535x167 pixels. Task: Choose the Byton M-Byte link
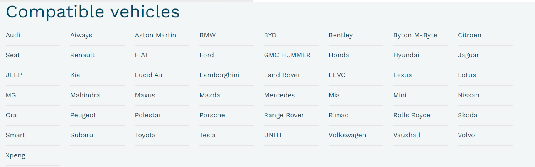coord(415,35)
